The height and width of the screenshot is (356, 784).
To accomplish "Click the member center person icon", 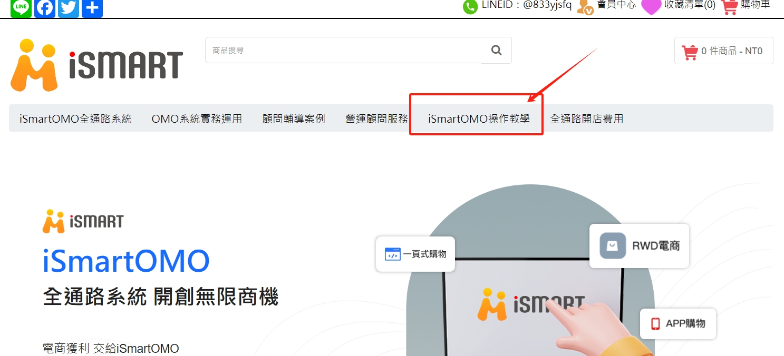I will (x=585, y=6).
